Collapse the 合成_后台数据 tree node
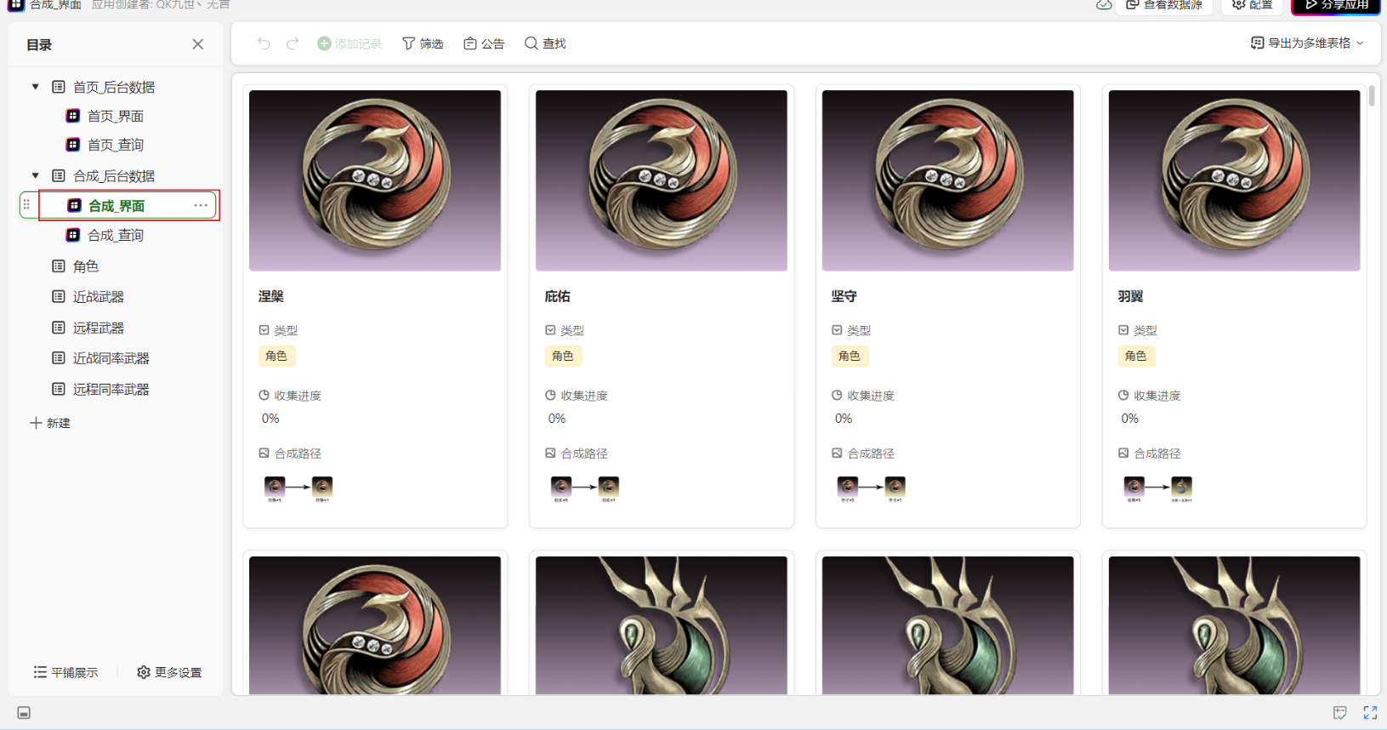This screenshot has width=1387, height=730. [35, 175]
